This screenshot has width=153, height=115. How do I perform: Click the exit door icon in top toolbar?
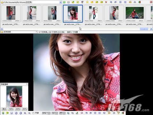point(140,2)
